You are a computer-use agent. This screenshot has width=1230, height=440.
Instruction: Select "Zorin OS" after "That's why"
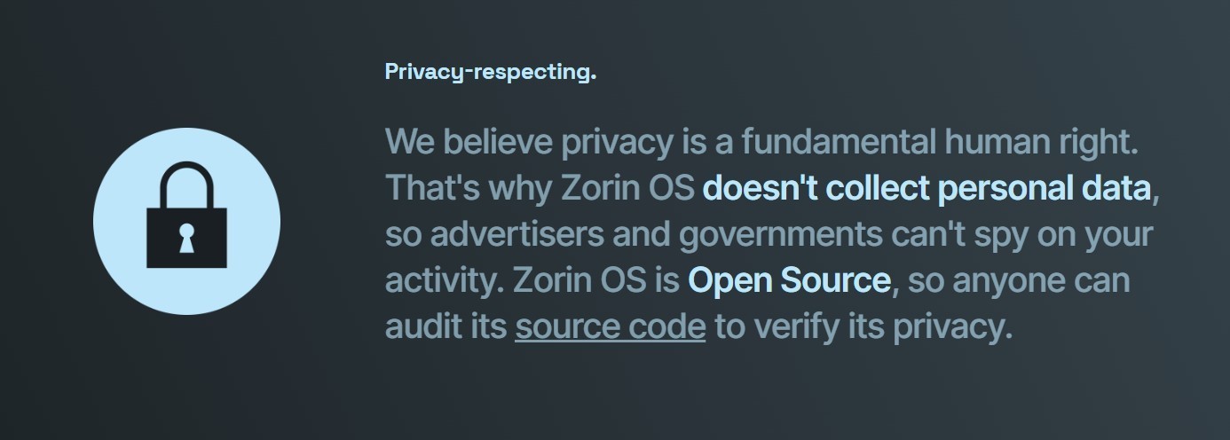[627, 188]
